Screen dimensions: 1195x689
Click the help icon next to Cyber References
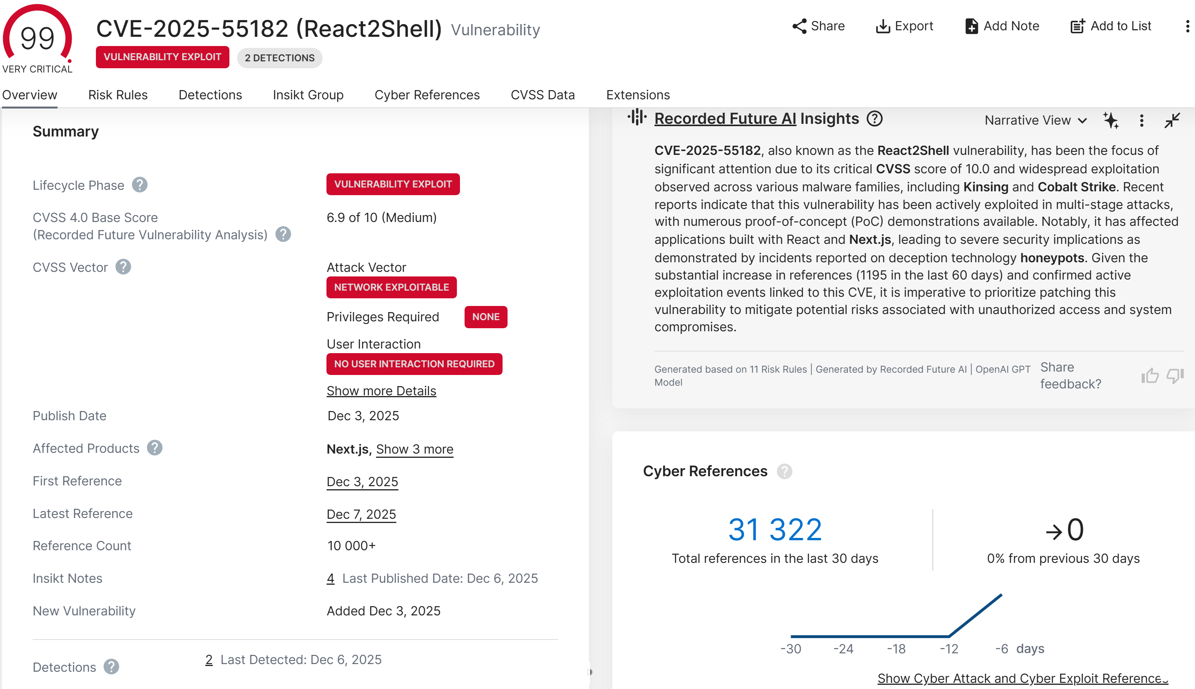point(784,471)
